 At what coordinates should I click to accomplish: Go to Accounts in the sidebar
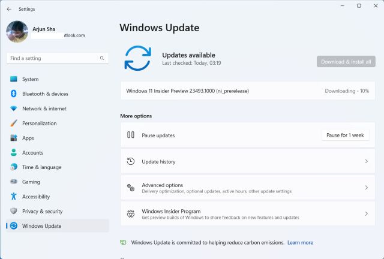[x=32, y=153]
